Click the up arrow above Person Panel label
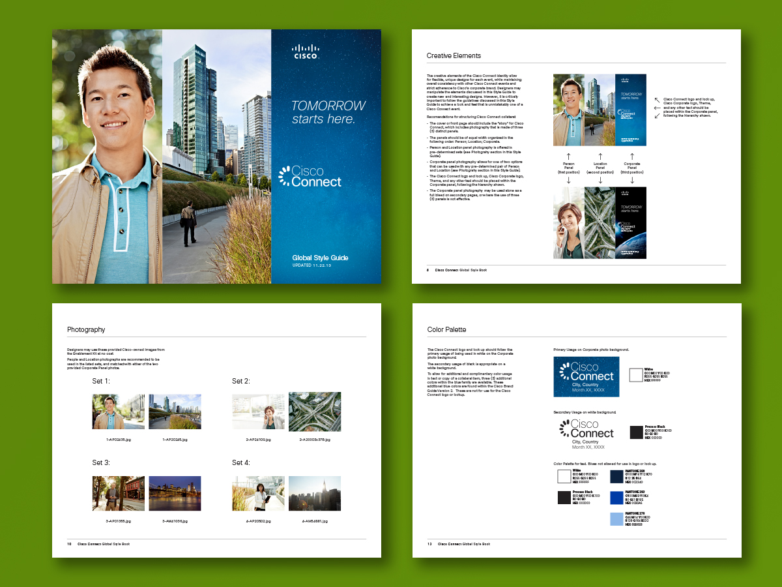 click(569, 156)
